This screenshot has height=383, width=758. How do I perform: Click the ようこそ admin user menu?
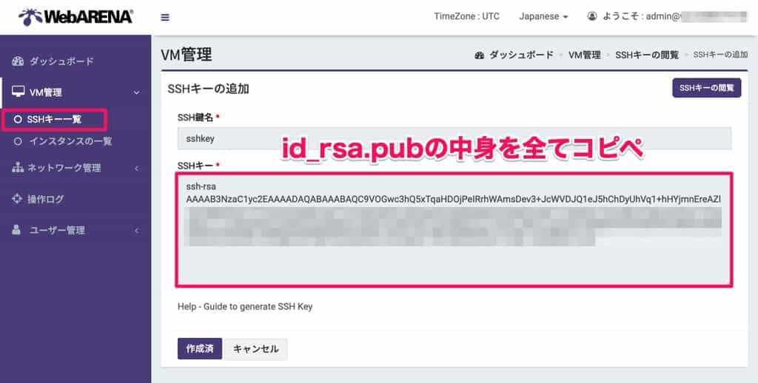point(667,16)
